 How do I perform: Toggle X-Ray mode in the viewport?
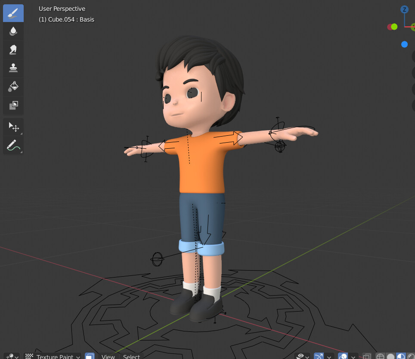(366, 356)
